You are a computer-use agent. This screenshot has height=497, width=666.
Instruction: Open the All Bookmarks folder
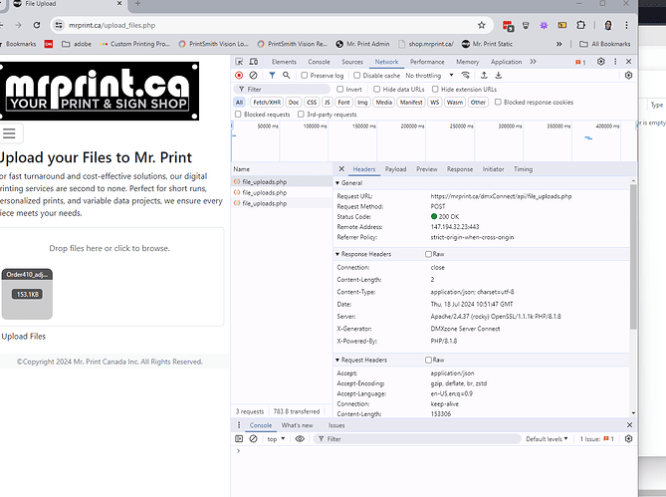(x=605, y=44)
